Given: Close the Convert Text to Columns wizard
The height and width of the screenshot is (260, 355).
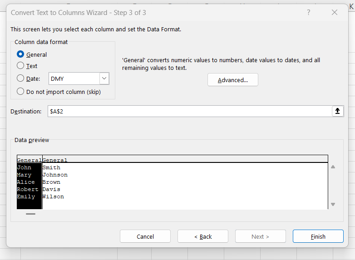Looking at the screenshot, I should pyautogui.click(x=335, y=13).
